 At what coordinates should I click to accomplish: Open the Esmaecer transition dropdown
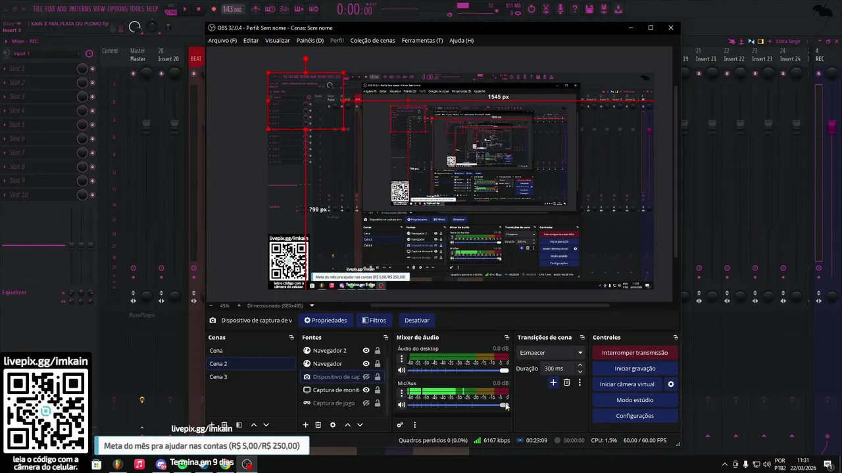point(551,353)
